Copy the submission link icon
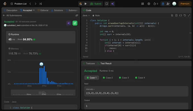The width and height of the screenshot is (193, 111). 77,15
